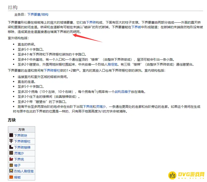Open 下界砖块 text link in the 方块 table
The image size is (207, 182).
click(x=20, y=135)
